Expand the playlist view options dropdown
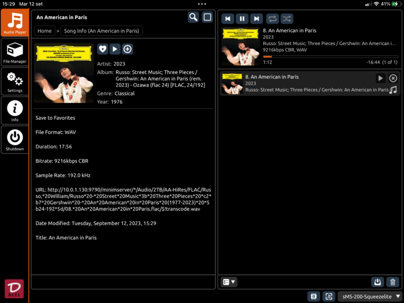Image resolution: width=404 pixels, height=303 pixels. (x=229, y=282)
